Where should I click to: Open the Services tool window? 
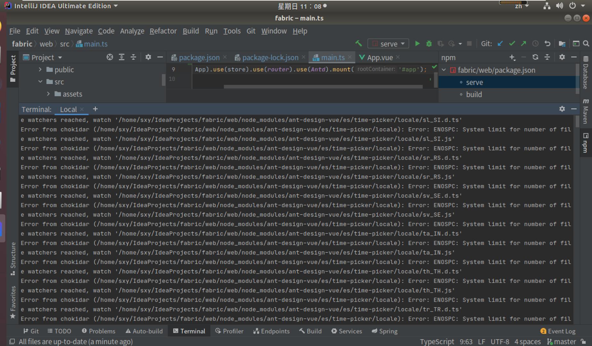tap(347, 331)
